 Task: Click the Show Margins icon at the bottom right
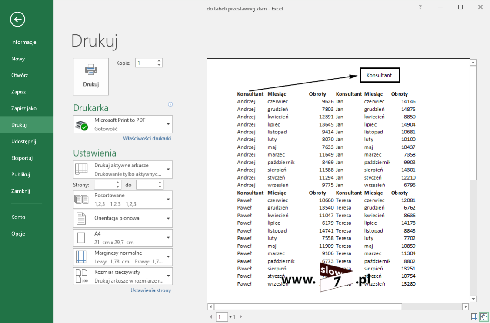coord(474,317)
